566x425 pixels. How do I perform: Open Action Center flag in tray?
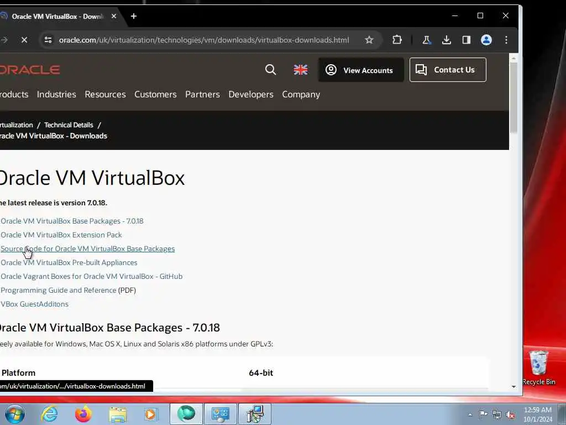click(483, 414)
